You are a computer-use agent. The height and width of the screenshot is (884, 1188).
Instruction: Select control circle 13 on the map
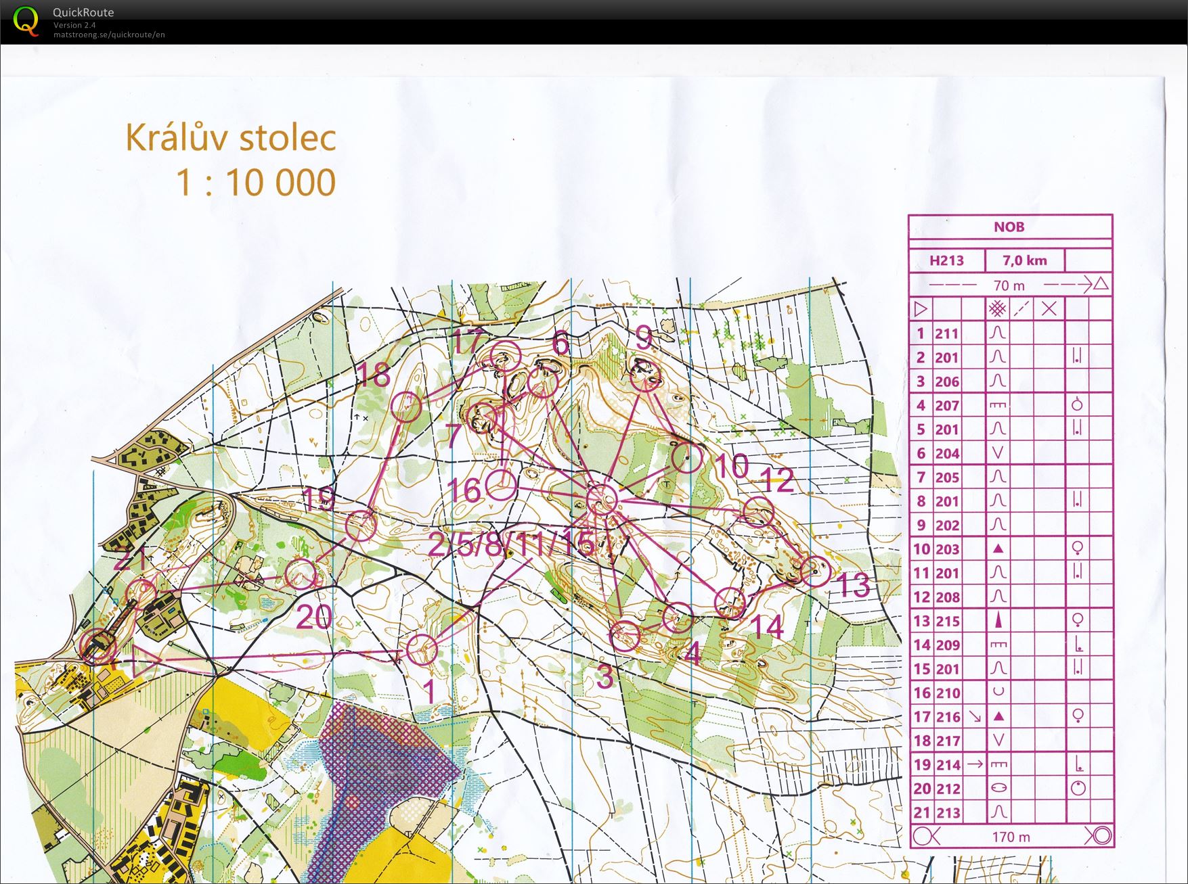pyautogui.click(x=816, y=572)
